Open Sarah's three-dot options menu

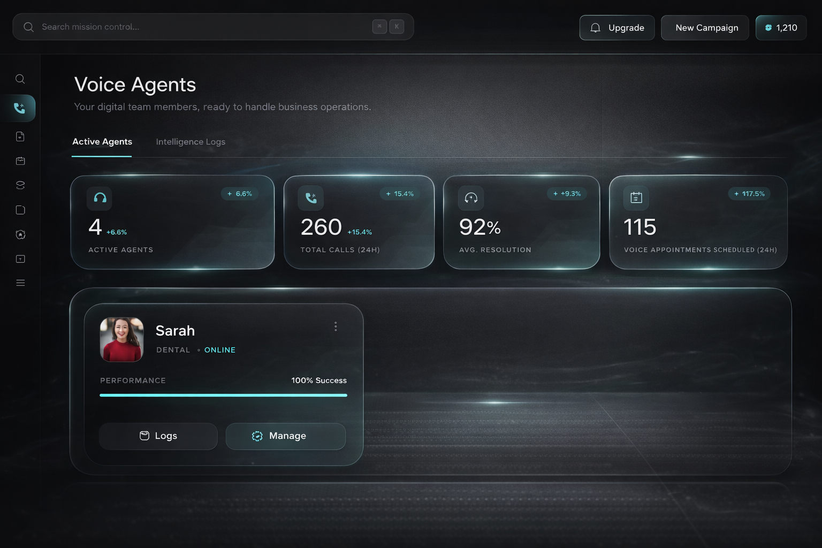click(x=336, y=326)
